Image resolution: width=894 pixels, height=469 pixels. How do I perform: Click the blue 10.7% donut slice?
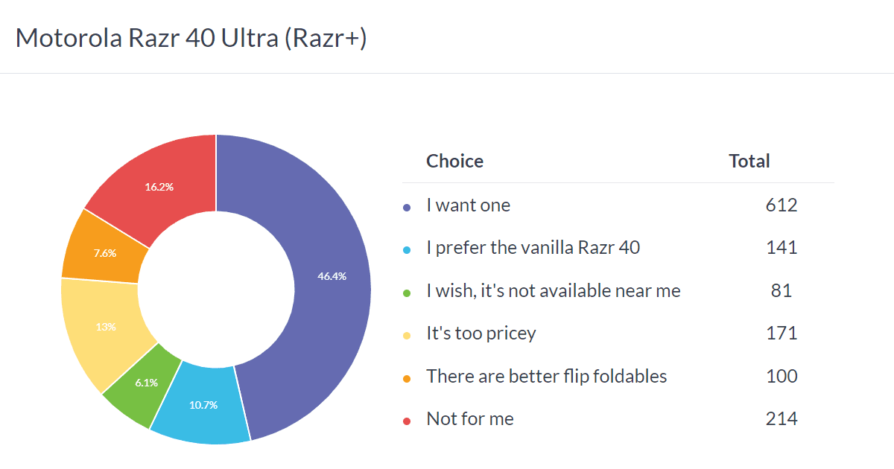203,404
